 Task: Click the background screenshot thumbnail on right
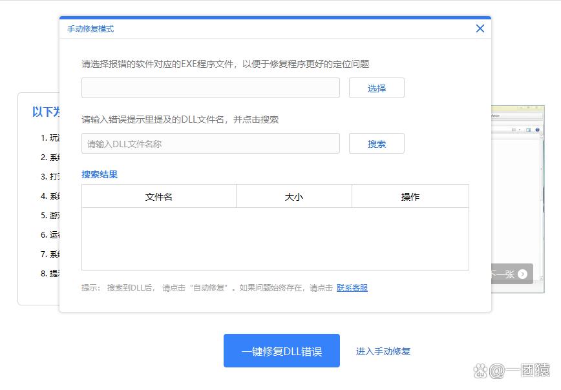tap(518, 199)
